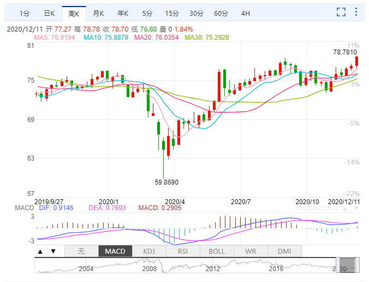
Task: Select the 60分 period tab
Action: pyautogui.click(x=221, y=13)
